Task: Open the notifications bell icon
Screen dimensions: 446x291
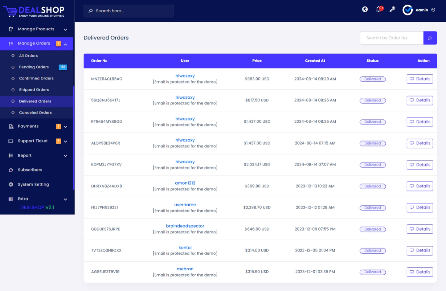Action: pyautogui.click(x=378, y=10)
